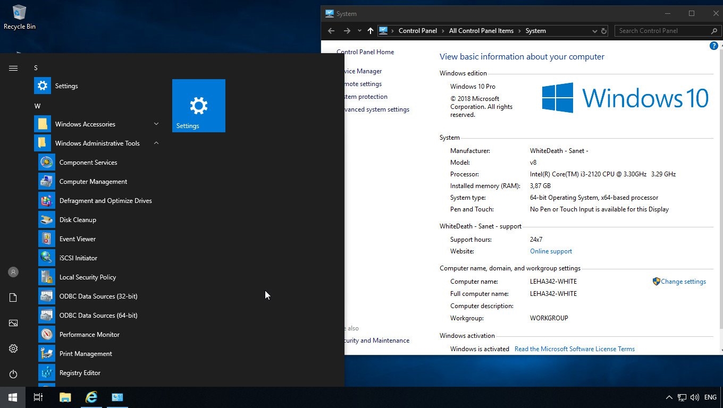Open Settings from the app list
The image size is (723, 408).
(97, 86)
